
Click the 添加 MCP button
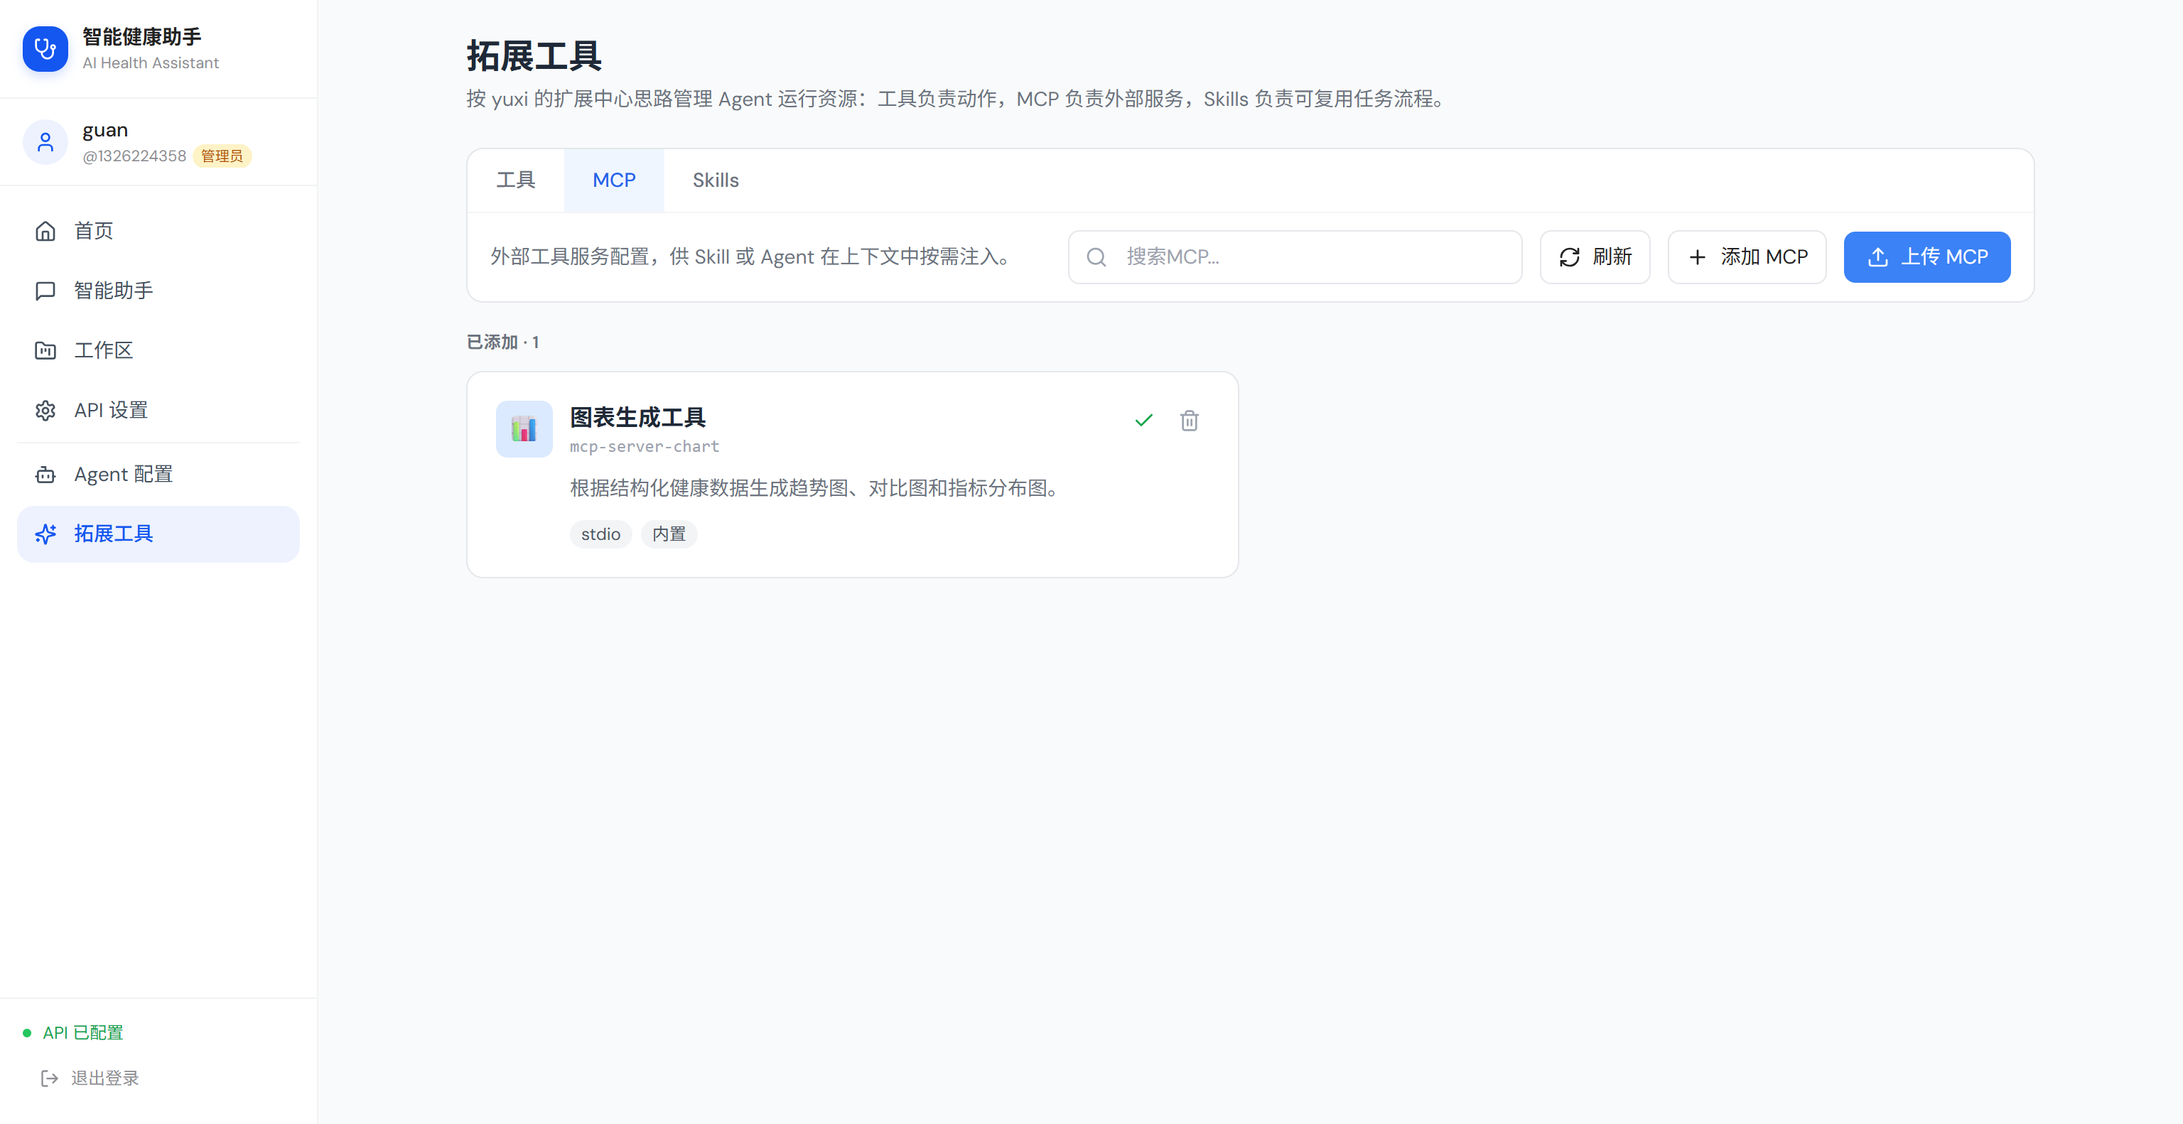(x=1747, y=256)
